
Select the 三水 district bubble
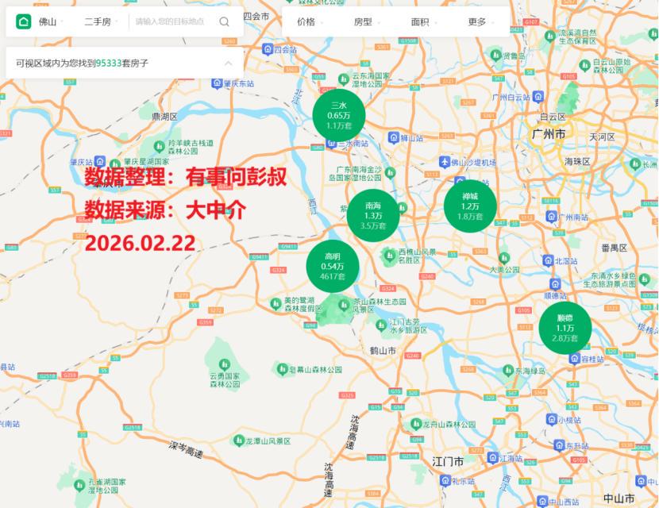pyautogui.click(x=339, y=115)
